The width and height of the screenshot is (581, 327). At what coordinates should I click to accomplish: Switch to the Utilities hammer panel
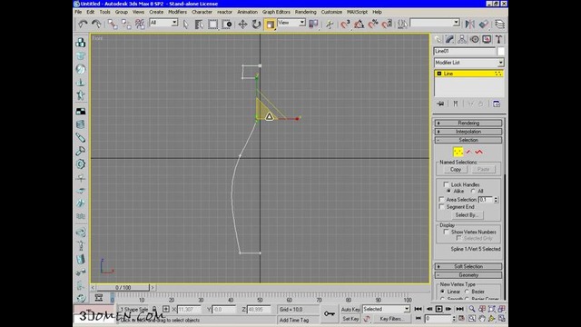coord(498,39)
